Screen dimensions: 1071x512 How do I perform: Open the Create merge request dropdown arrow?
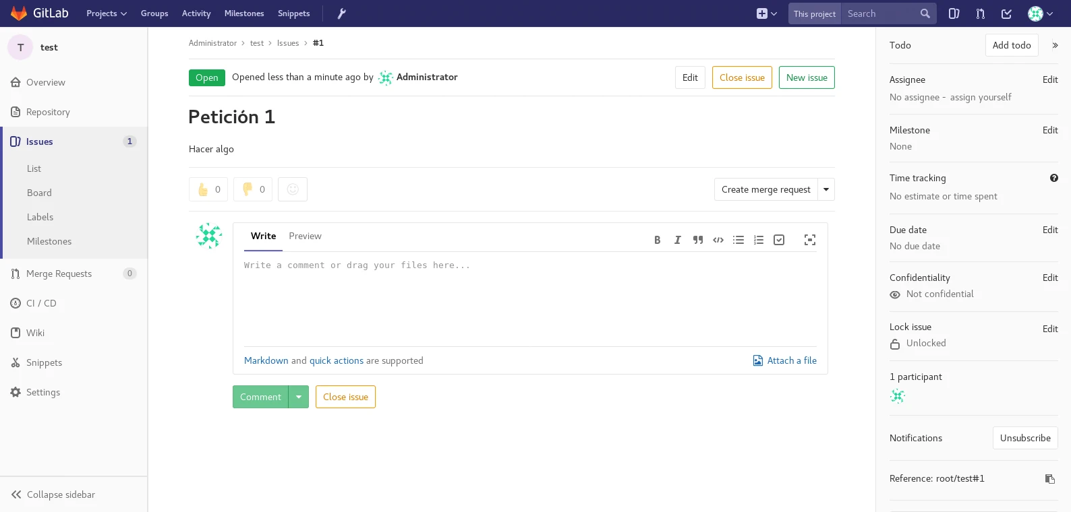tap(826, 189)
